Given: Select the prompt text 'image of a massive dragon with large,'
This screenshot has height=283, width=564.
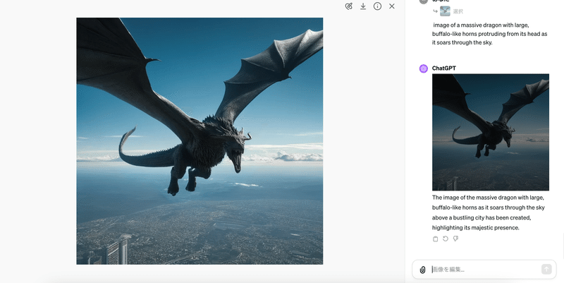Looking at the screenshot, I should click(481, 25).
